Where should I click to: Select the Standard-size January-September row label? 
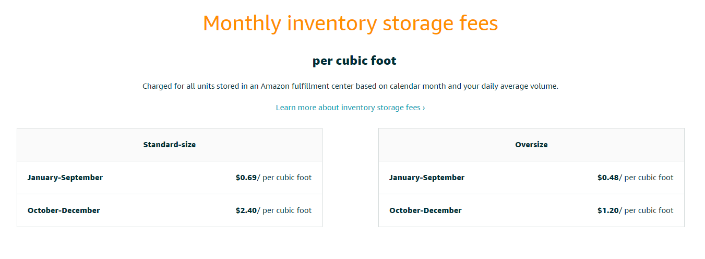pos(65,178)
